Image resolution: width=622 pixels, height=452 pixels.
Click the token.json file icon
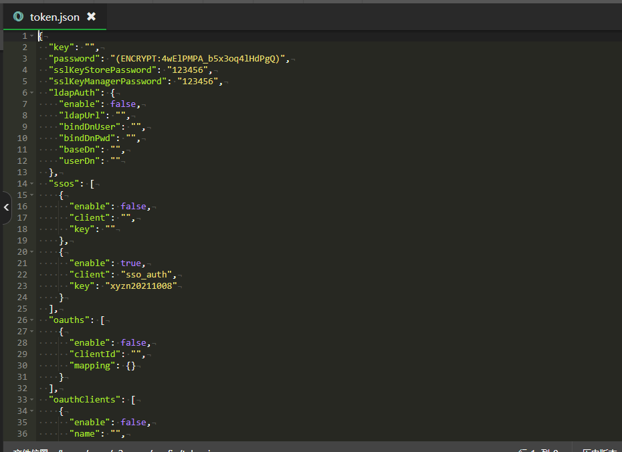tap(18, 17)
